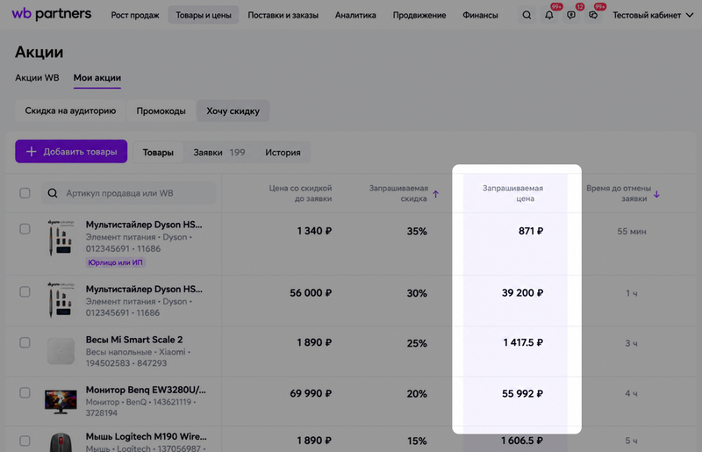The height and width of the screenshot is (452, 702).
Task: Click Время до отмены заявки column header
Action: [619, 193]
